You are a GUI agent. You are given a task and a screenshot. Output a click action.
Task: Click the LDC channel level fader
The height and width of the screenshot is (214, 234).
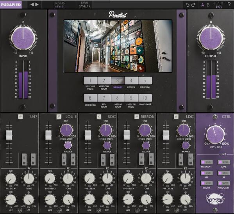(166, 135)
